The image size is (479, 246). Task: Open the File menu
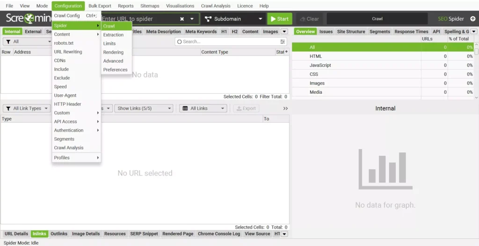(x=9, y=6)
